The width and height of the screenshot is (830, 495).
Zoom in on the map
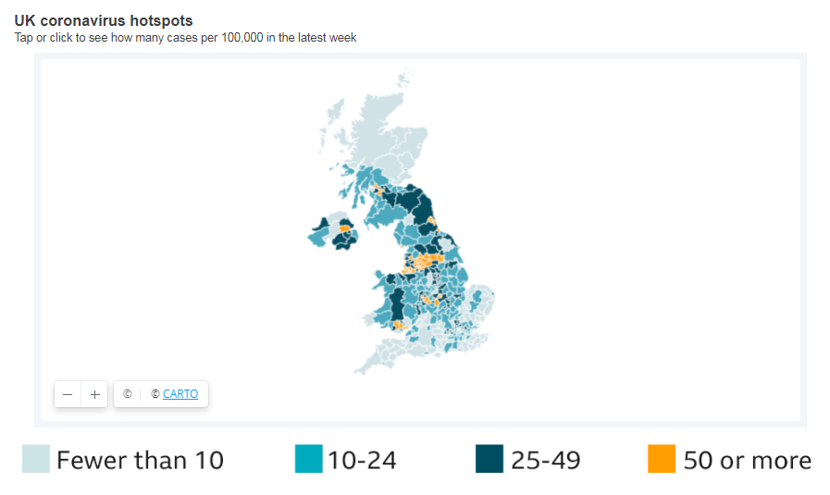pyautogui.click(x=94, y=393)
